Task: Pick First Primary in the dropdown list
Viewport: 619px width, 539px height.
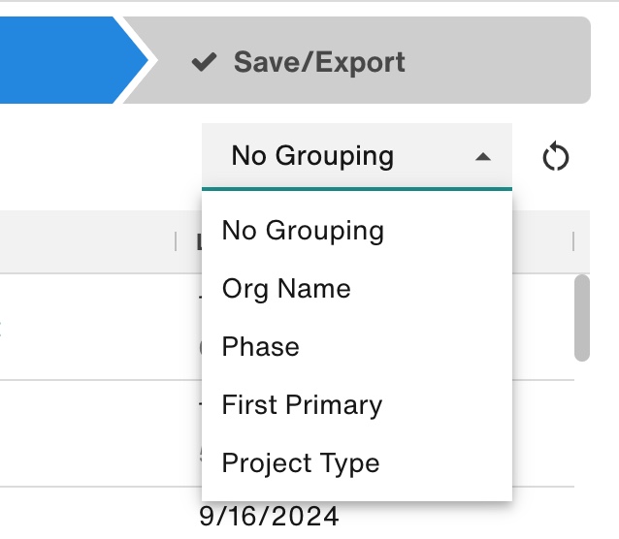Action: (302, 405)
